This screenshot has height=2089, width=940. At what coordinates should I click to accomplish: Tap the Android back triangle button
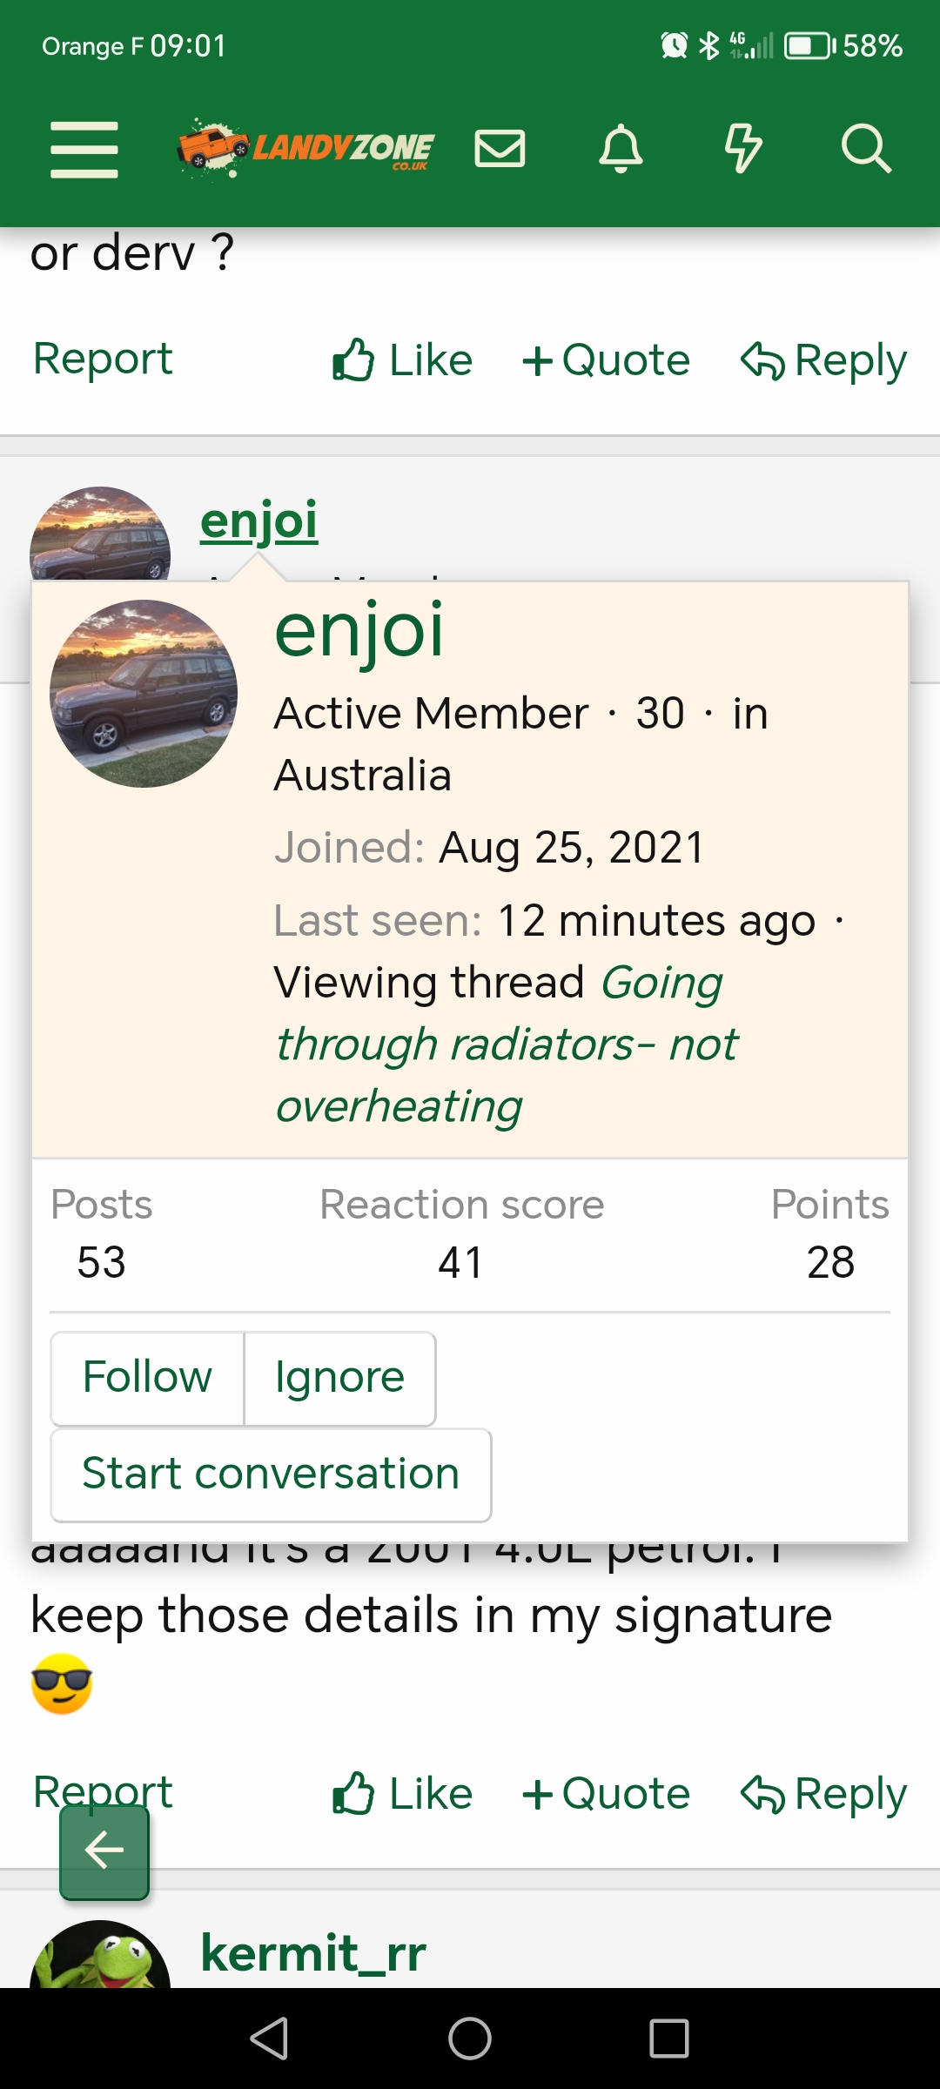269,2039
